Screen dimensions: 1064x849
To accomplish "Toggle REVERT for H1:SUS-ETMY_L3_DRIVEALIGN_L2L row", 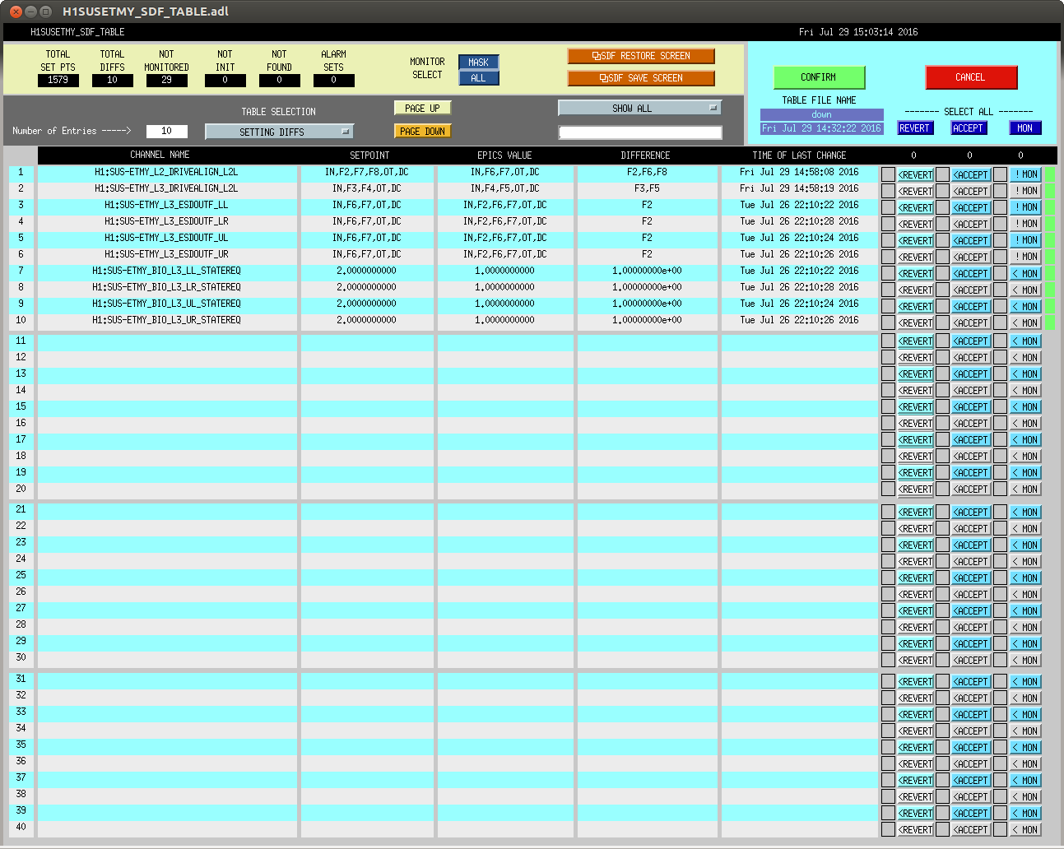I will (916, 191).
